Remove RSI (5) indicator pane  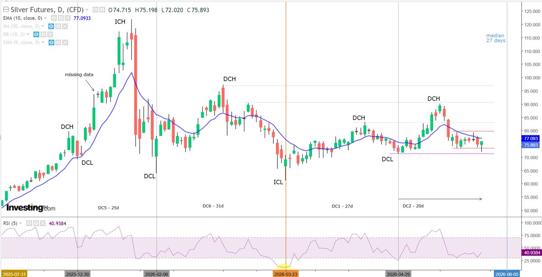[42, 223]
